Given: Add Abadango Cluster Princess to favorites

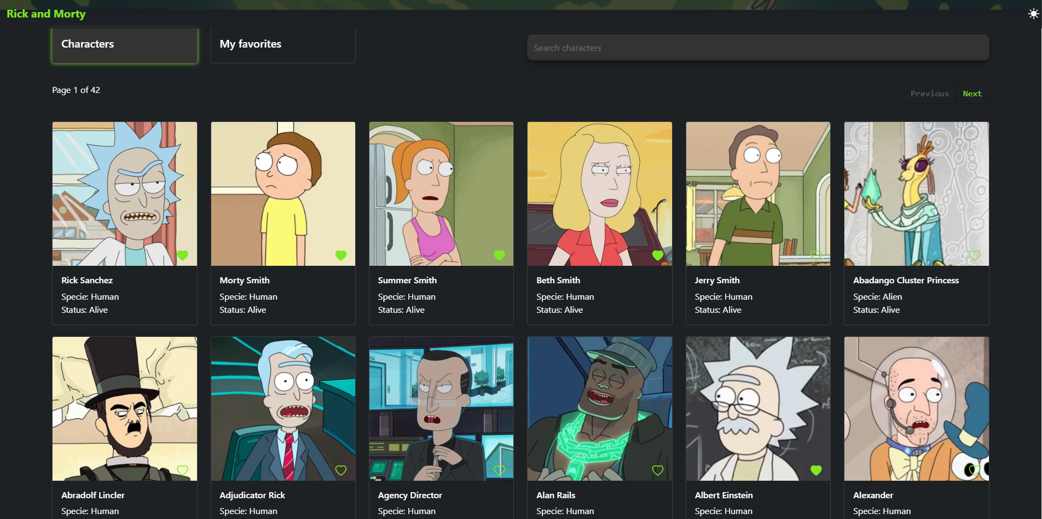Looking at the screenshot, I should coord(974,255).
